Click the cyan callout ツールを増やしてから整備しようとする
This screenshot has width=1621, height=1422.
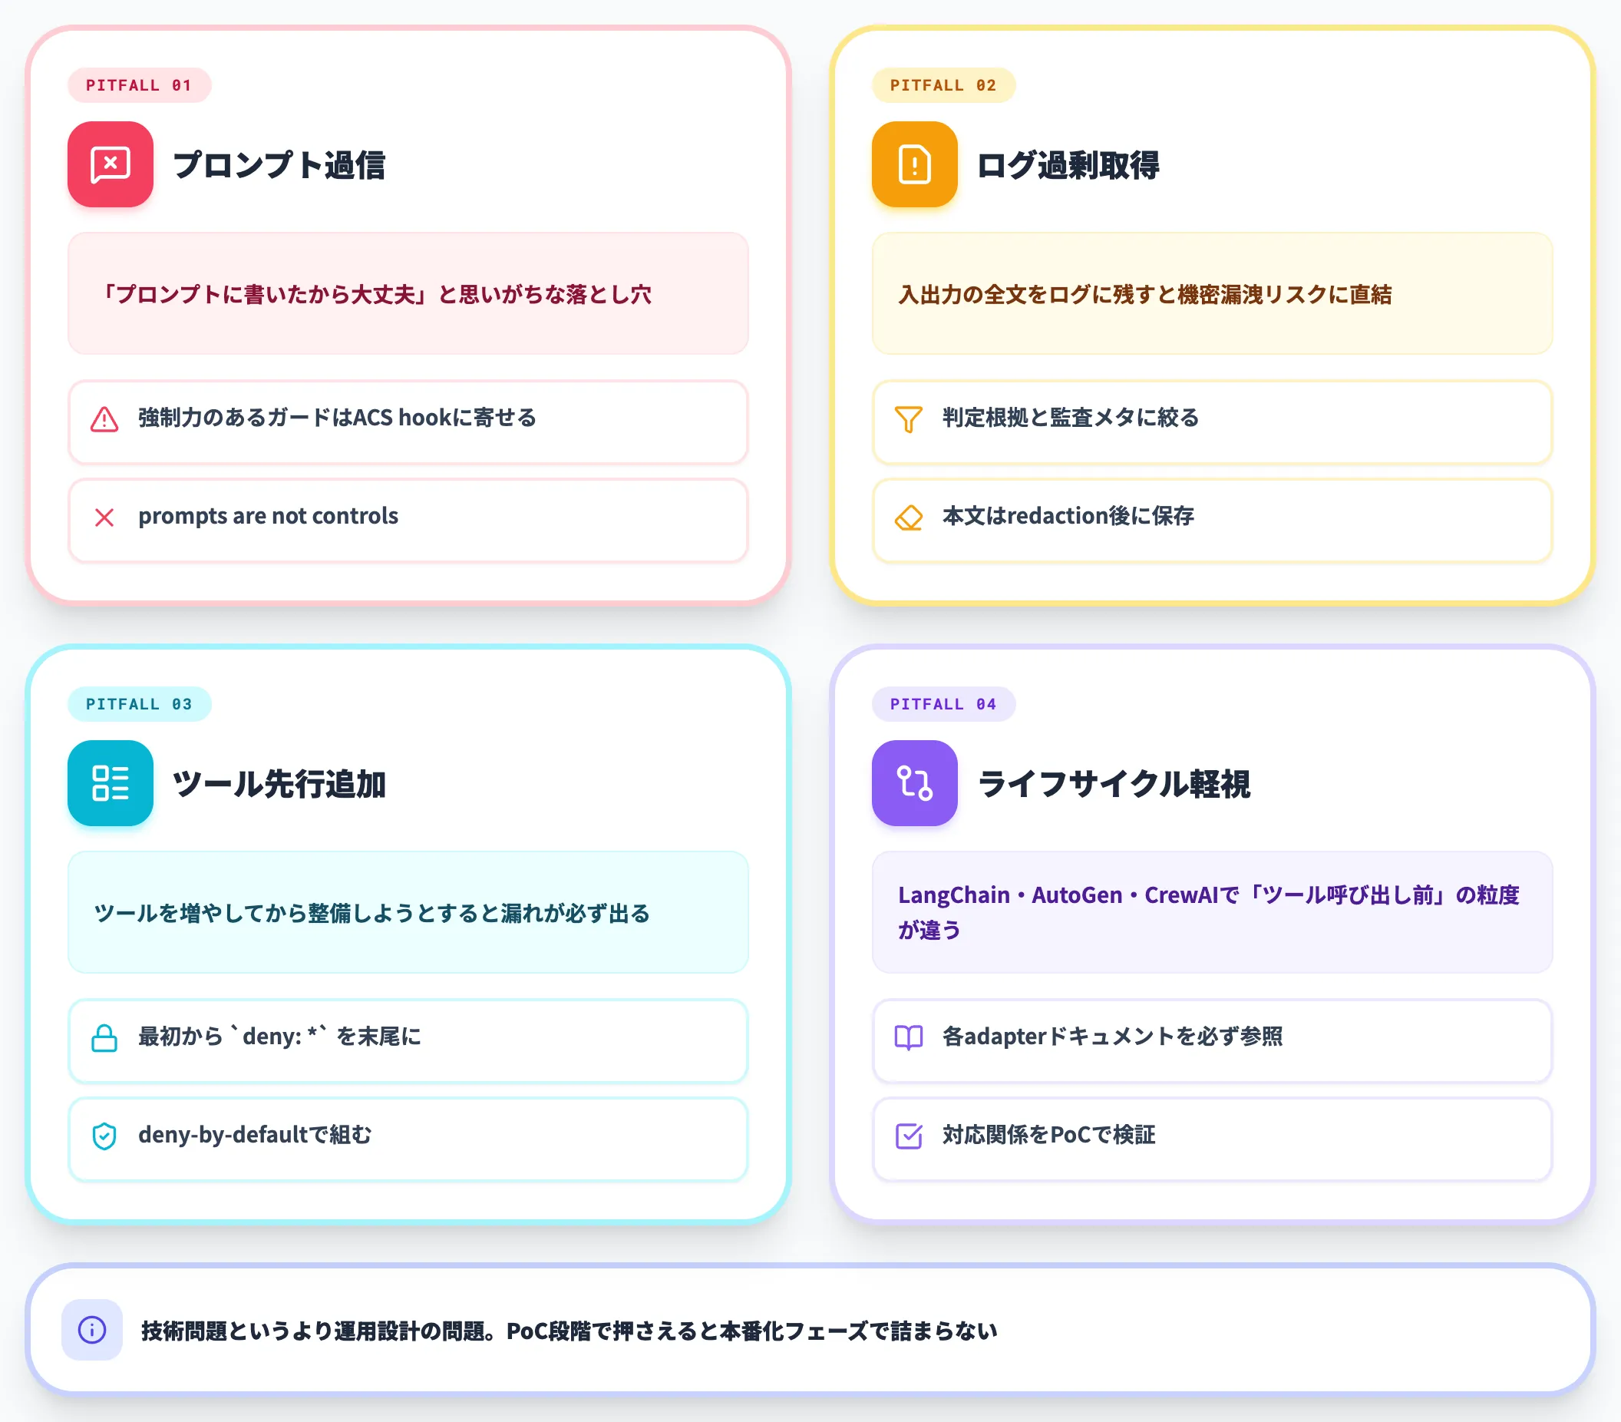[408, 913]
